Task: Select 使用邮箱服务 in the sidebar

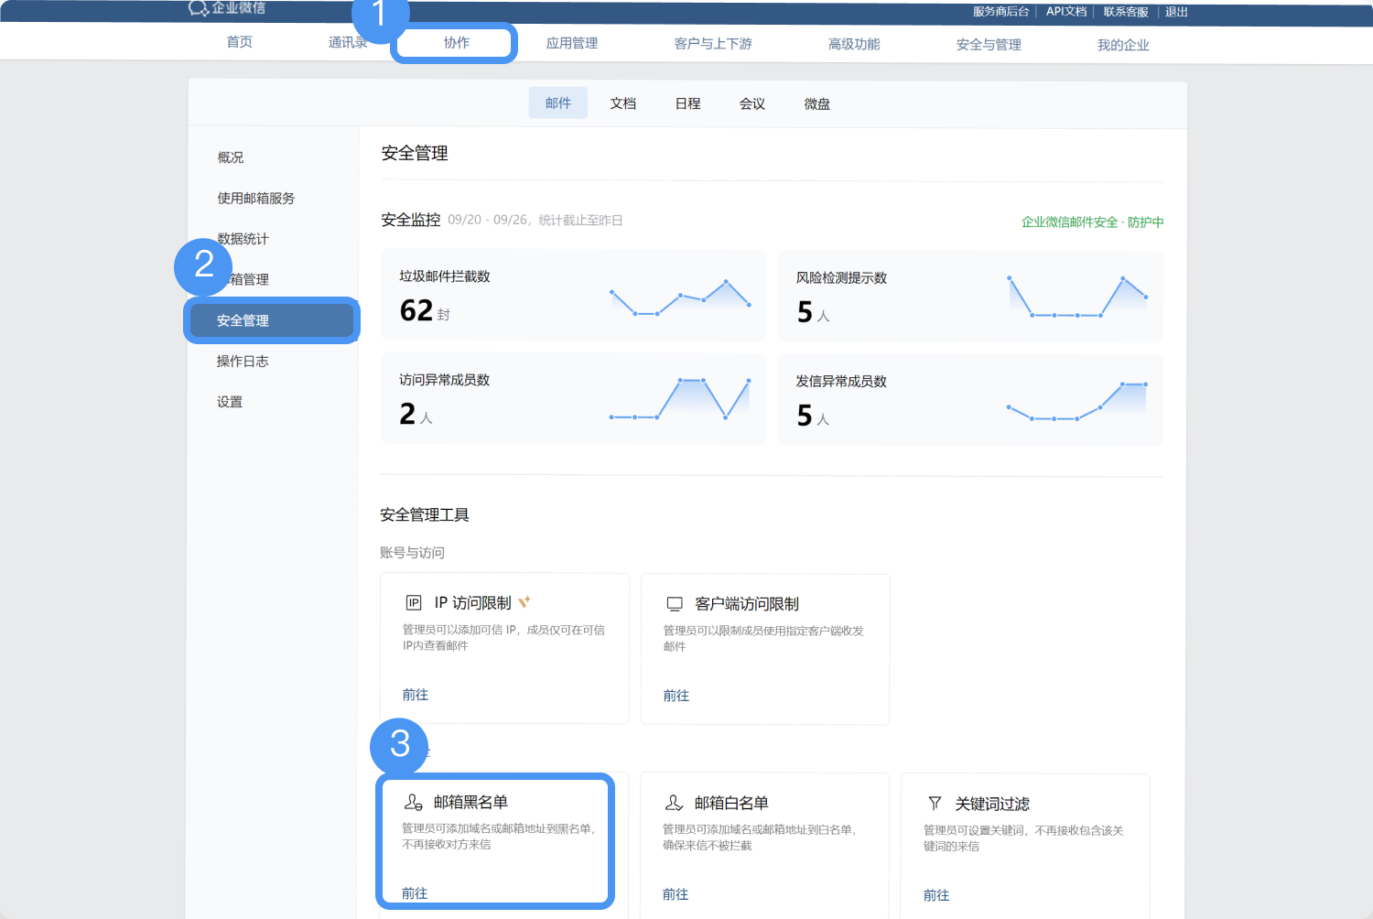Action: [256, 198]
